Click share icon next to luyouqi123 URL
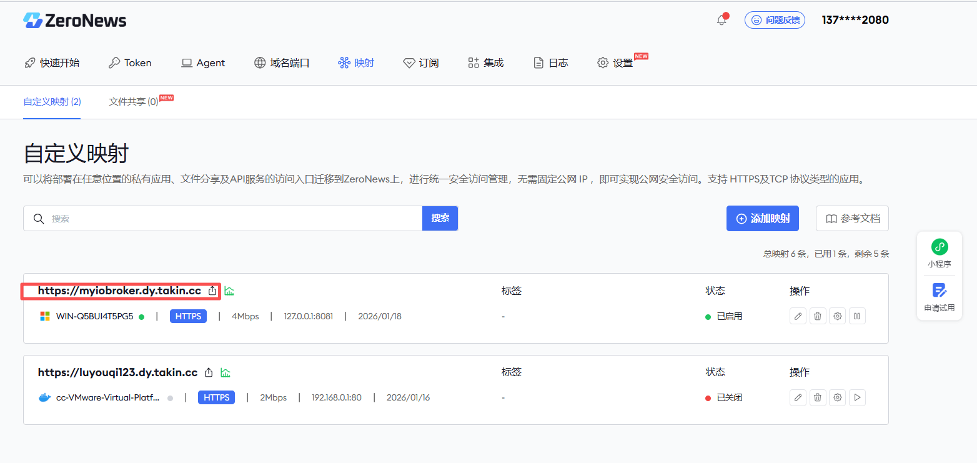Screen dimensions: 977x463 209,372
